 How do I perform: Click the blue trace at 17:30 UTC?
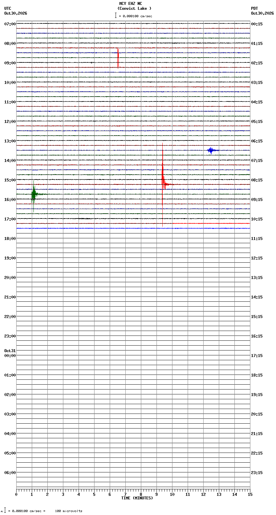(133, 228)
